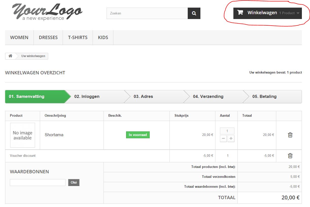
Task: Click the 1 Product cart count
Action: tap(287, 13)
